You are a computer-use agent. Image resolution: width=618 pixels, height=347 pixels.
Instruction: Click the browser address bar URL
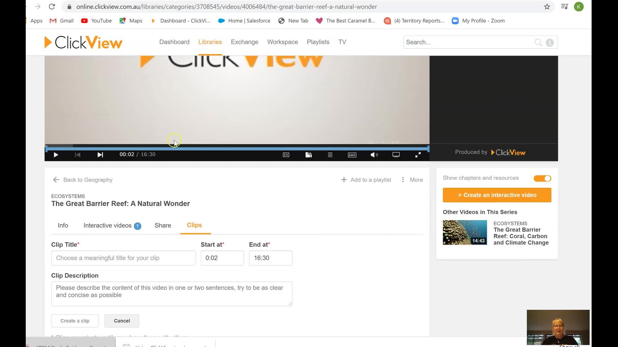(x=227, y=6)
